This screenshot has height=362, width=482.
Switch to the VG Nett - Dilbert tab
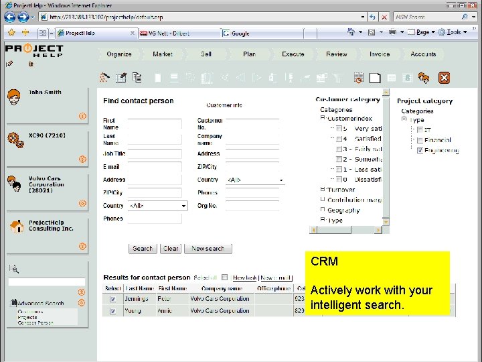pos(178,34)
